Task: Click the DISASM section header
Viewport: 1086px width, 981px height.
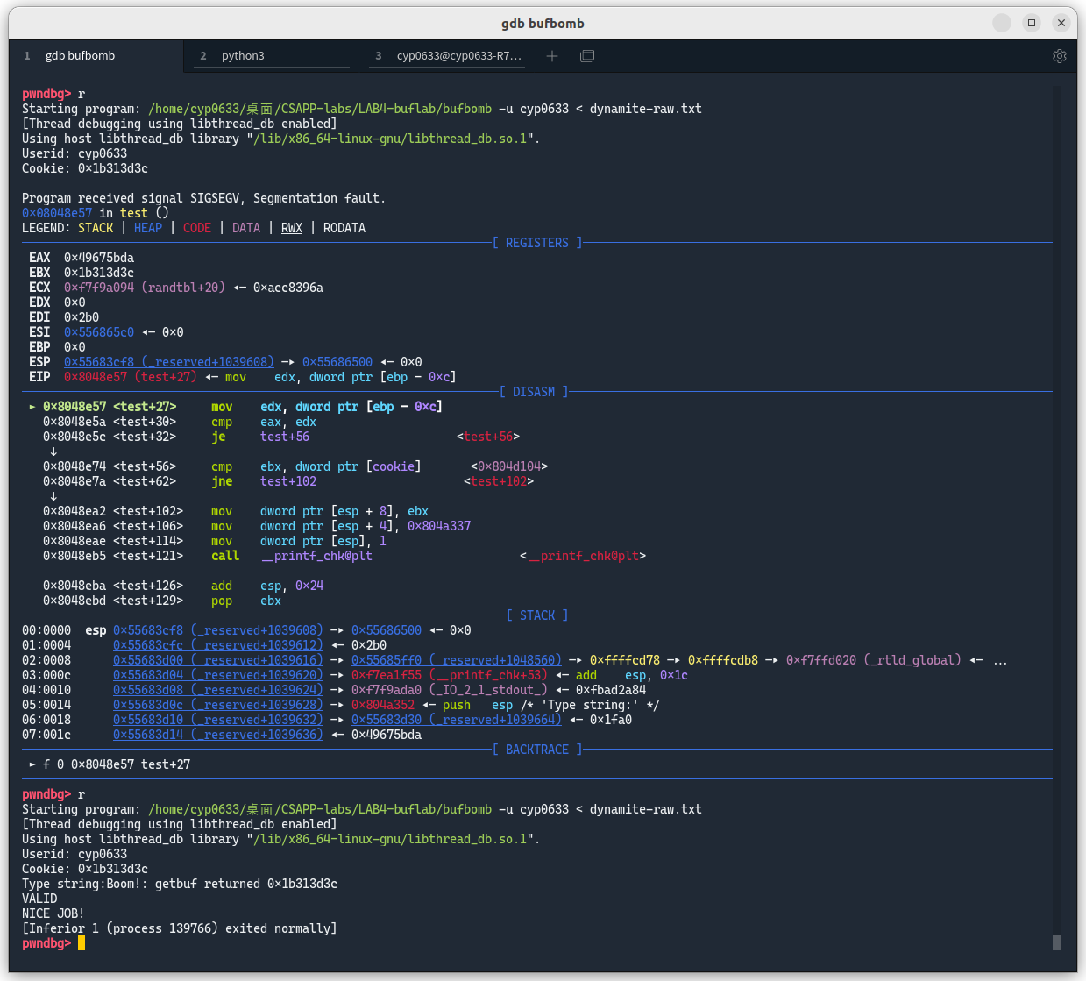Action: point(534,392)
